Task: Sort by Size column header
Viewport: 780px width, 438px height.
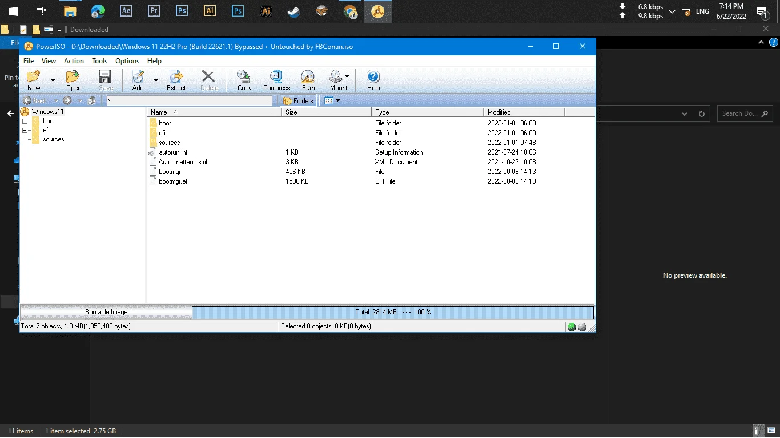Action: click(327, 112)
